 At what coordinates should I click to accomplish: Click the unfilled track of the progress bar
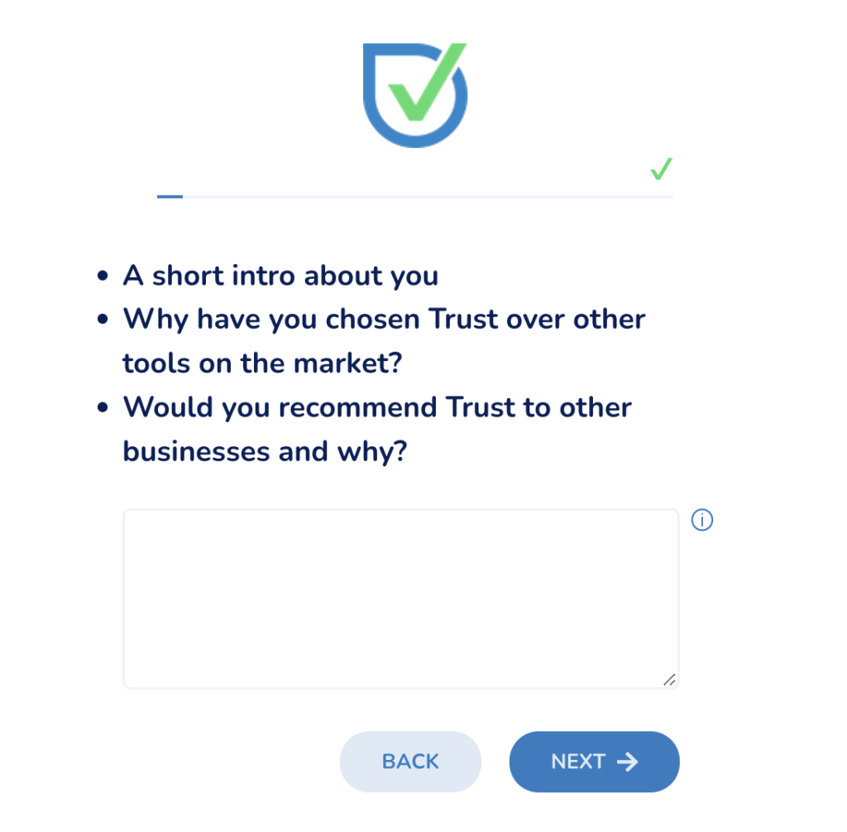pyautogui.click(x=428, y=197)
